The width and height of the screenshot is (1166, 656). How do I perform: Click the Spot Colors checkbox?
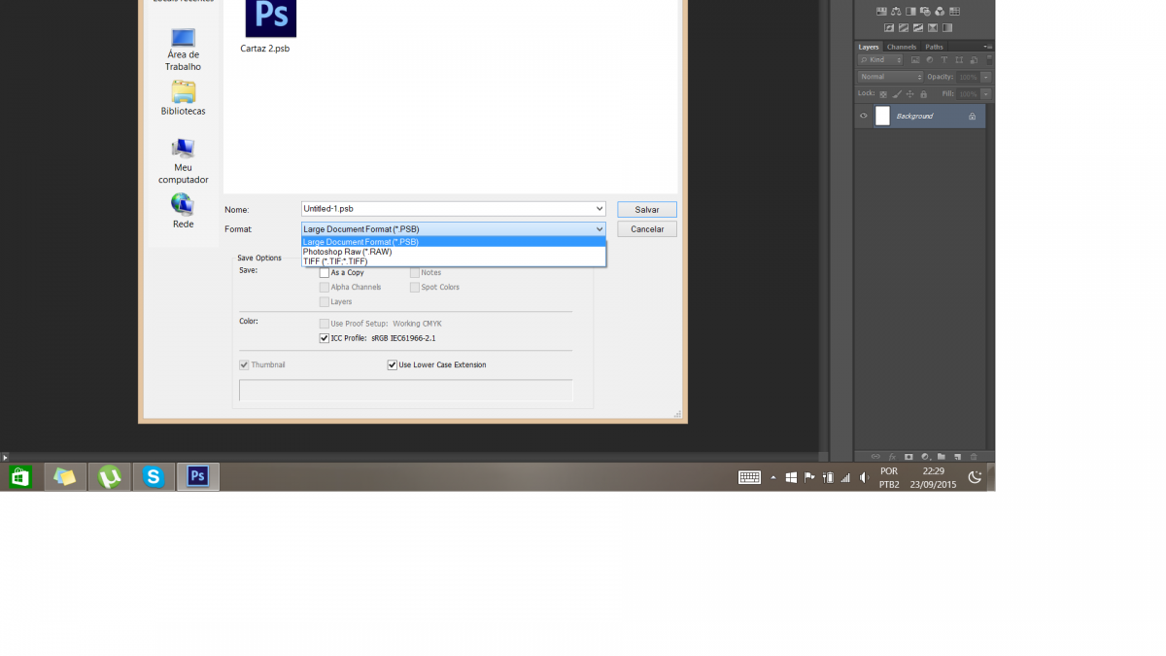pos(415,288)
